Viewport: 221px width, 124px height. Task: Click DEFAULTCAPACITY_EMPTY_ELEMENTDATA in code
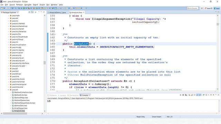pos(126,47)
